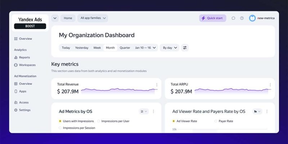
Task: Open Reports in the Analytics sidebar
Action: coord(24,57)
